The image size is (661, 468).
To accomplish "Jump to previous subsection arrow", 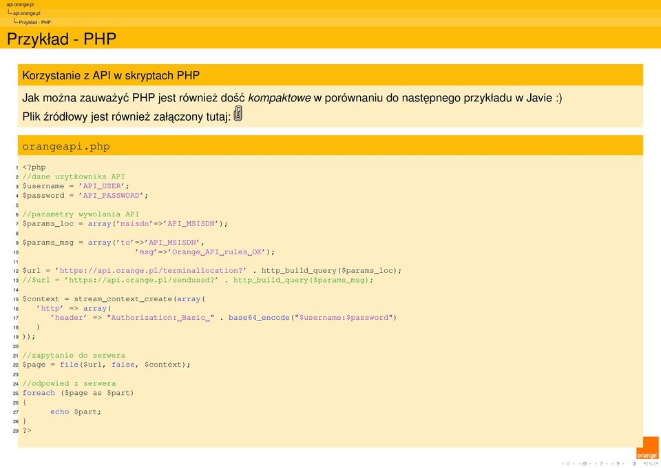I will (596, 464).
